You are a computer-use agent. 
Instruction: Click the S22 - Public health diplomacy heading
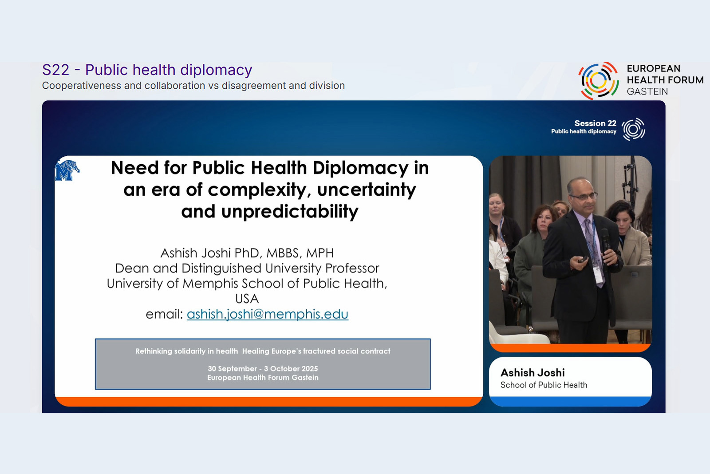pos(147,70)
